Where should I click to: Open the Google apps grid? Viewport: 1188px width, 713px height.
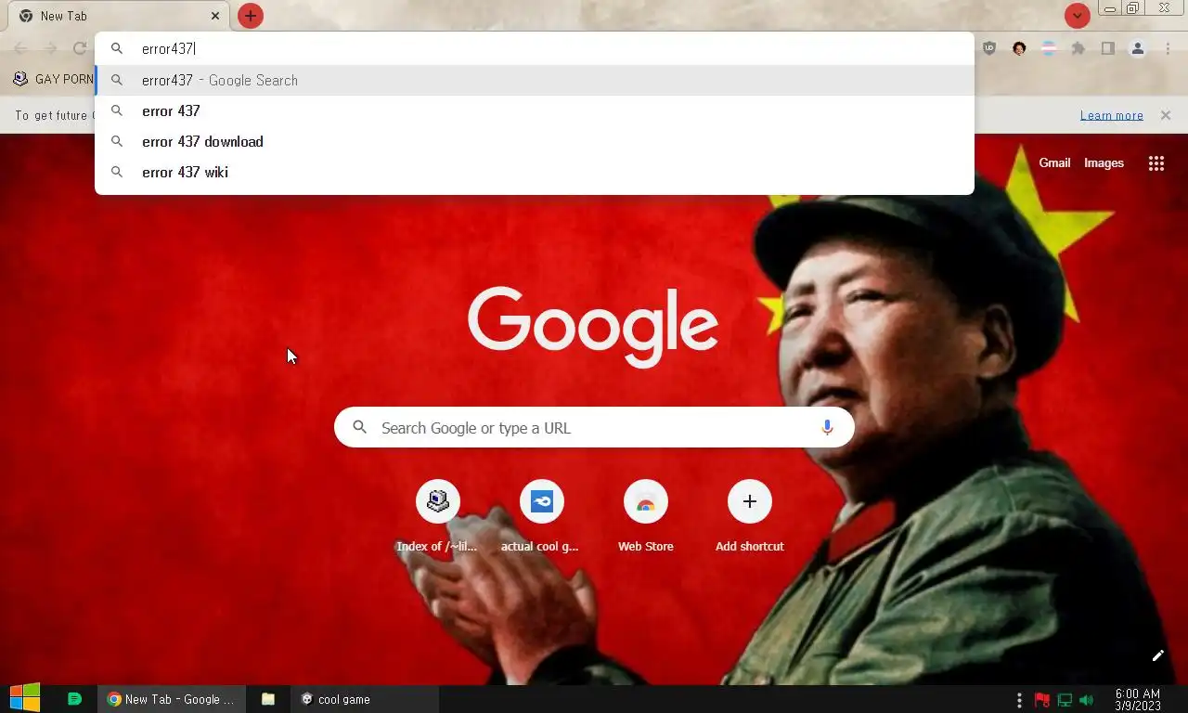pos(1156,163)
